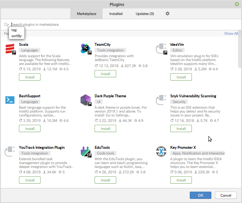
Task: Open the search options magnifier dropdown
Action: coord(6,24)
